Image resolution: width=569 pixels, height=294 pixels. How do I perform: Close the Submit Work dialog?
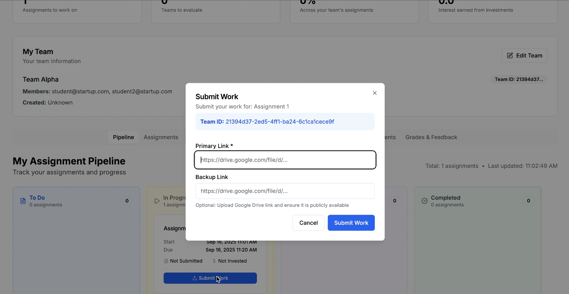coord(374,93)
